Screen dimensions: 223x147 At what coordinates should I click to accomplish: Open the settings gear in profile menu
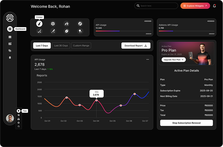pos(18,123)
